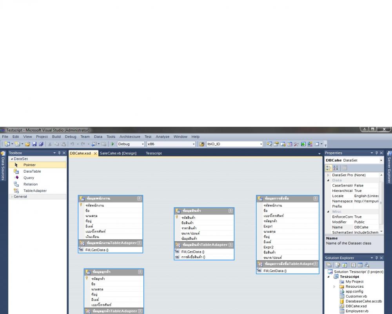Select the DataTable item in the Toolbox

click(38, 171)
